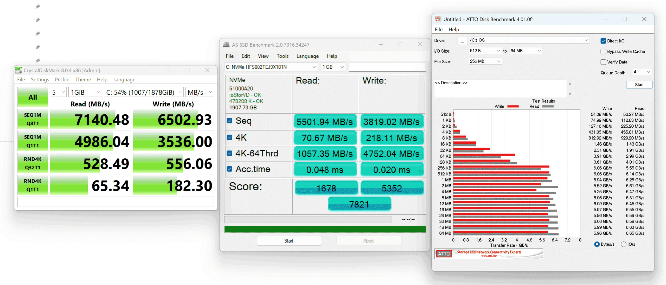The image size is (666, 285).
Task: Open the 1 GB size dropdown in AS SSD
Action: click(x=333, y=67)
